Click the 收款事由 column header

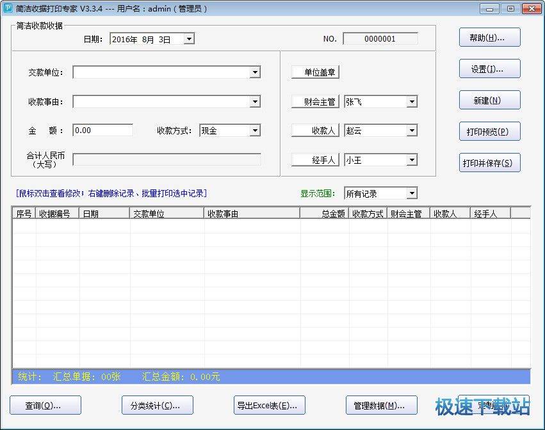[x=252, y=213]
